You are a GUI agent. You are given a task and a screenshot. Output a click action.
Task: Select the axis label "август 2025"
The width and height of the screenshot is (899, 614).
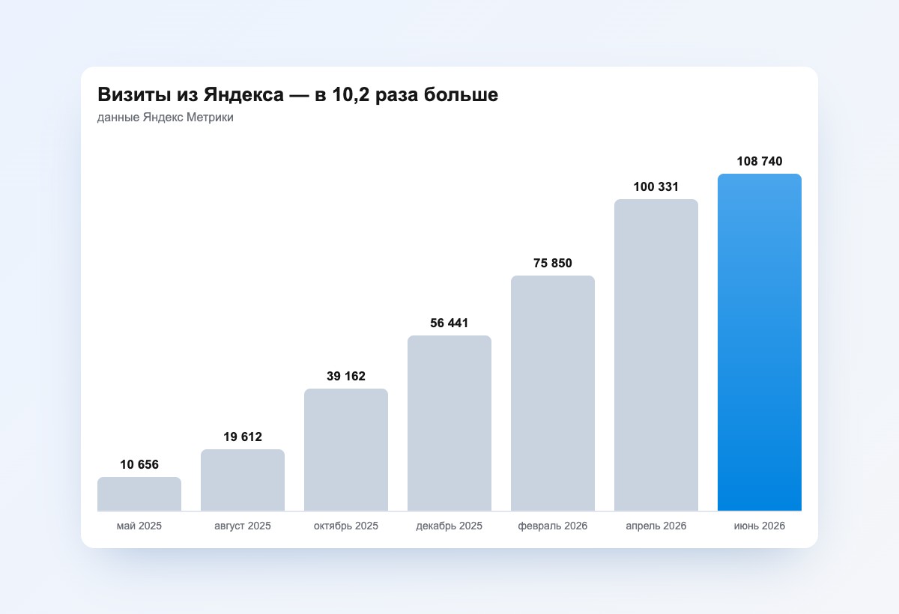(x=243, y=526)
